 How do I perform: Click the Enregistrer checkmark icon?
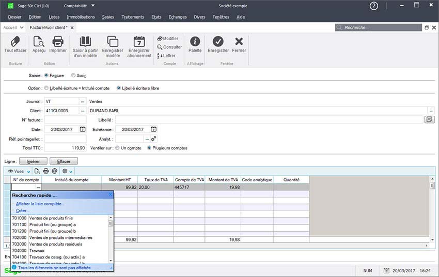[218, 42]
